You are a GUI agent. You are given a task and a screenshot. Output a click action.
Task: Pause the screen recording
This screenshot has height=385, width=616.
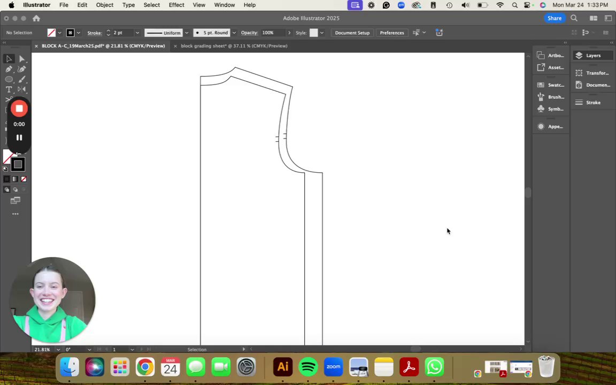(x=19, y=138)
